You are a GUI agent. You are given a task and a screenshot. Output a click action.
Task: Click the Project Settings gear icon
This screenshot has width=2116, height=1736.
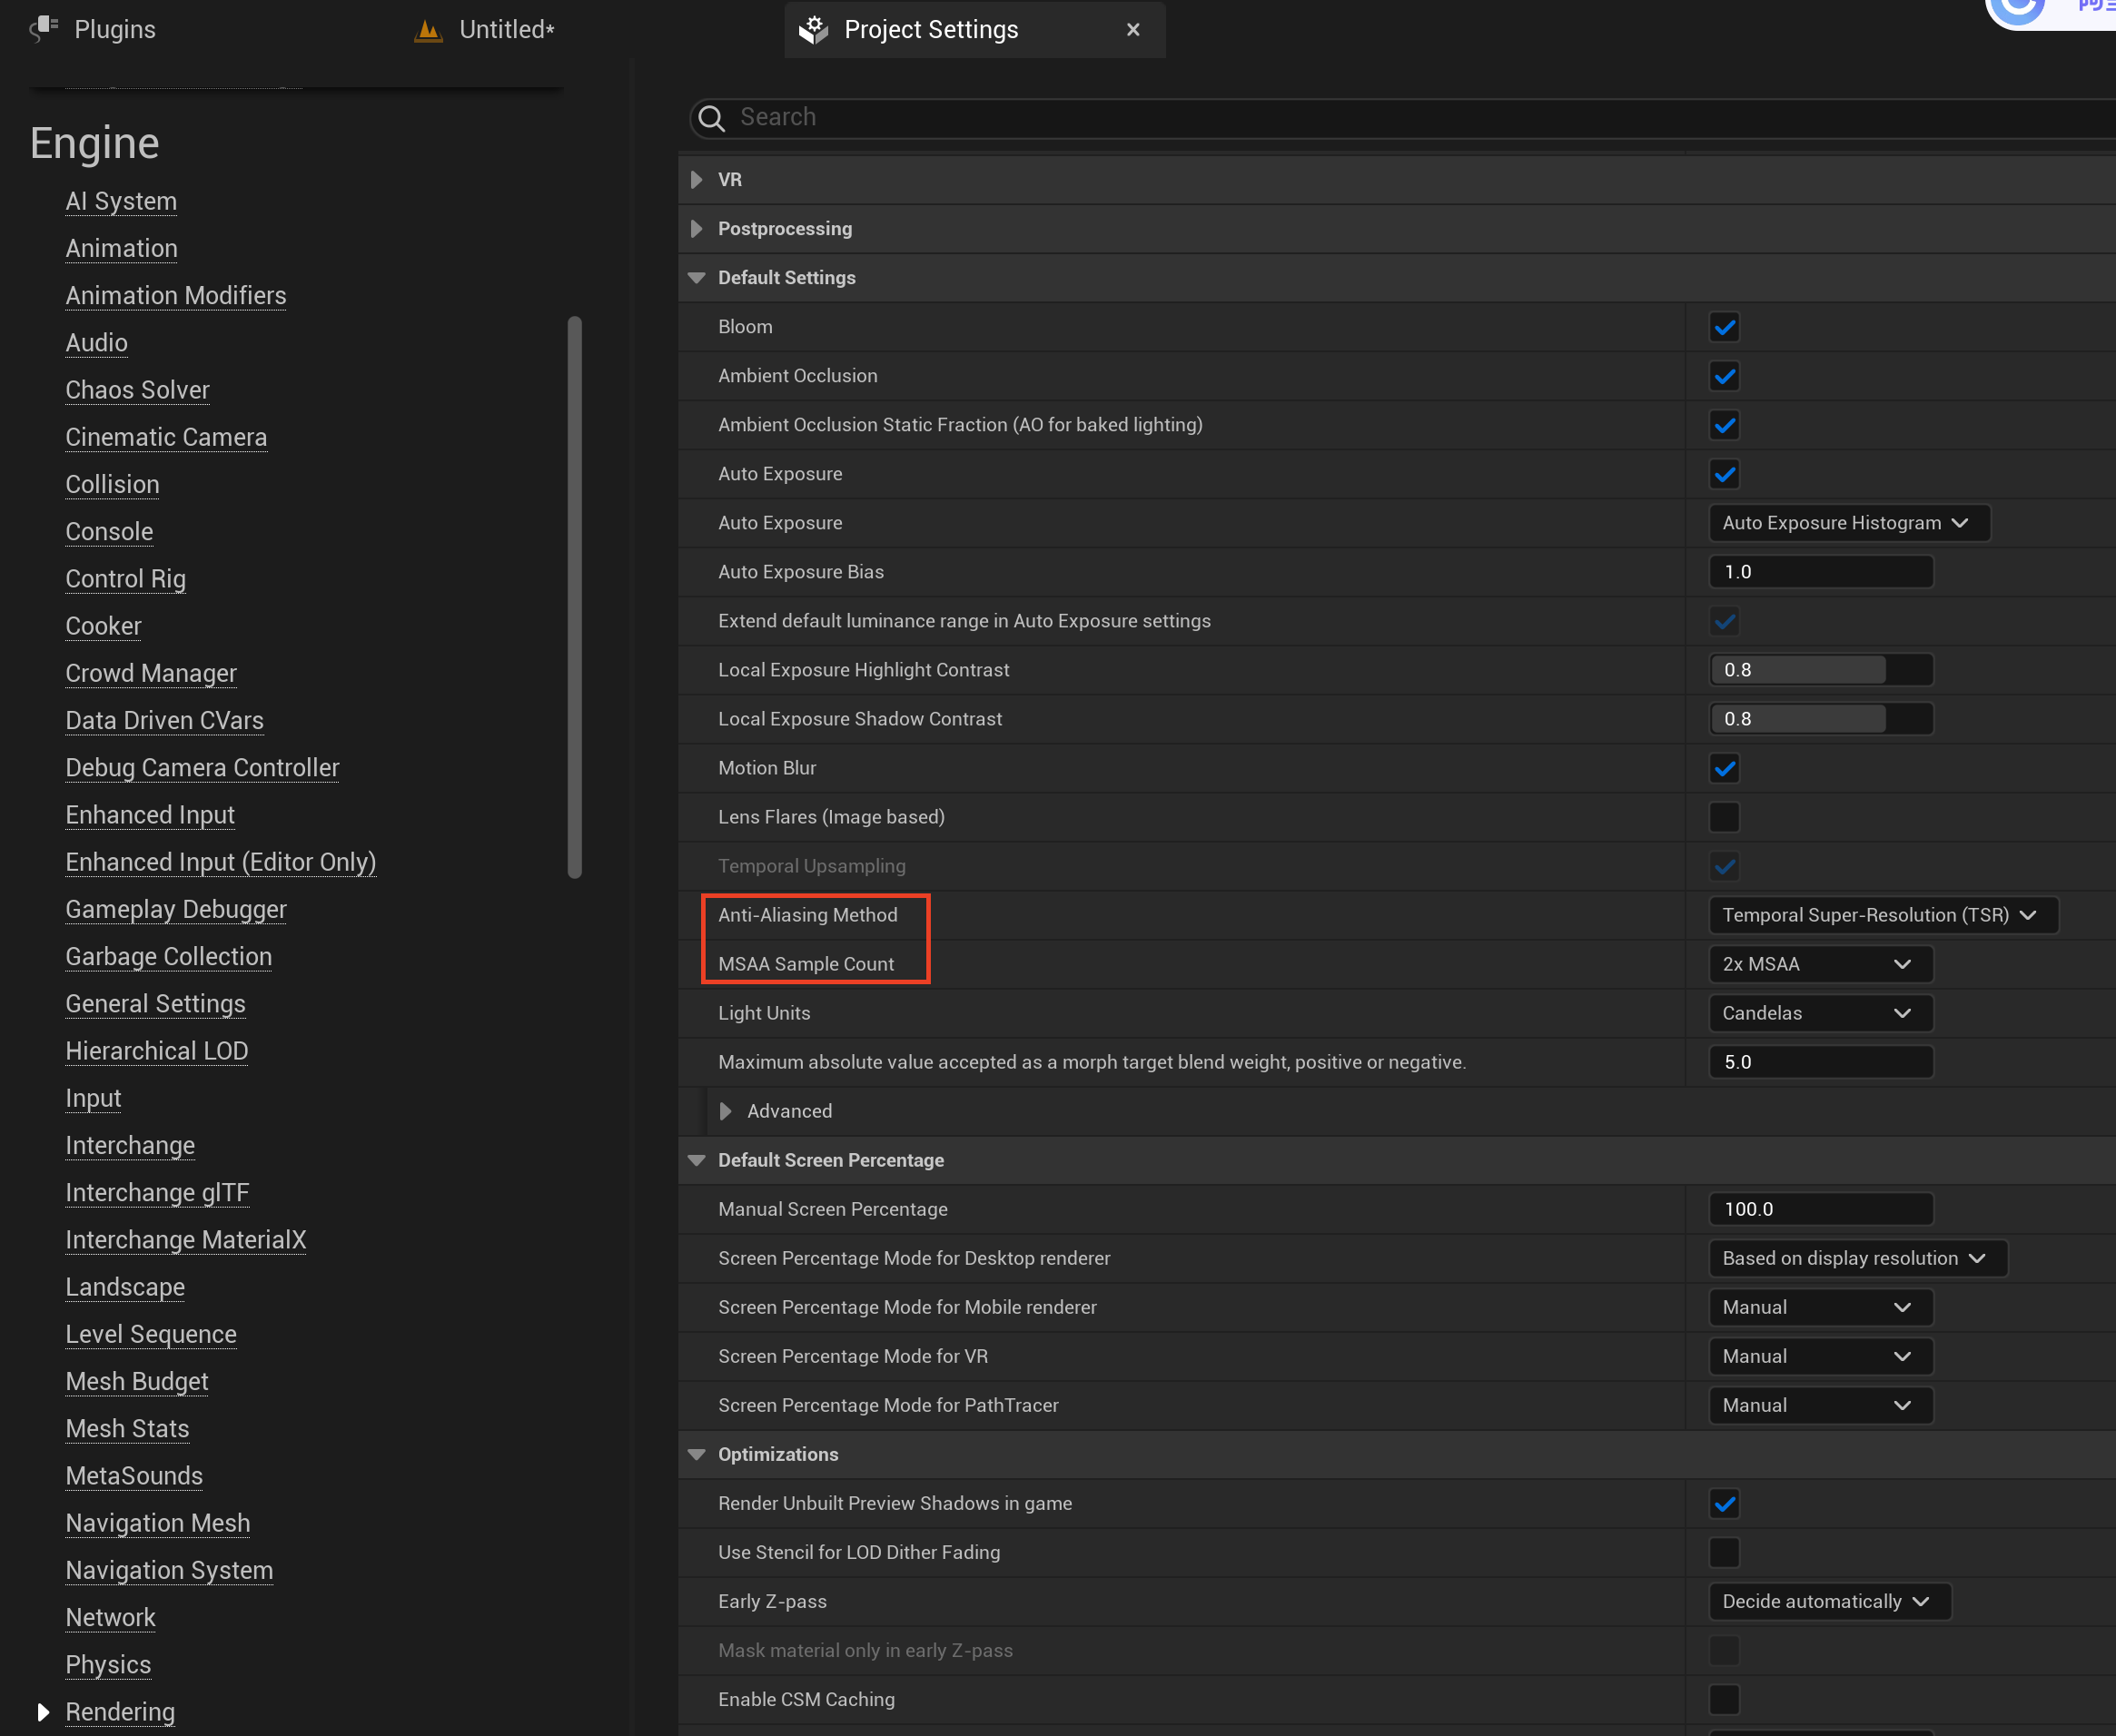click(813, 30)
